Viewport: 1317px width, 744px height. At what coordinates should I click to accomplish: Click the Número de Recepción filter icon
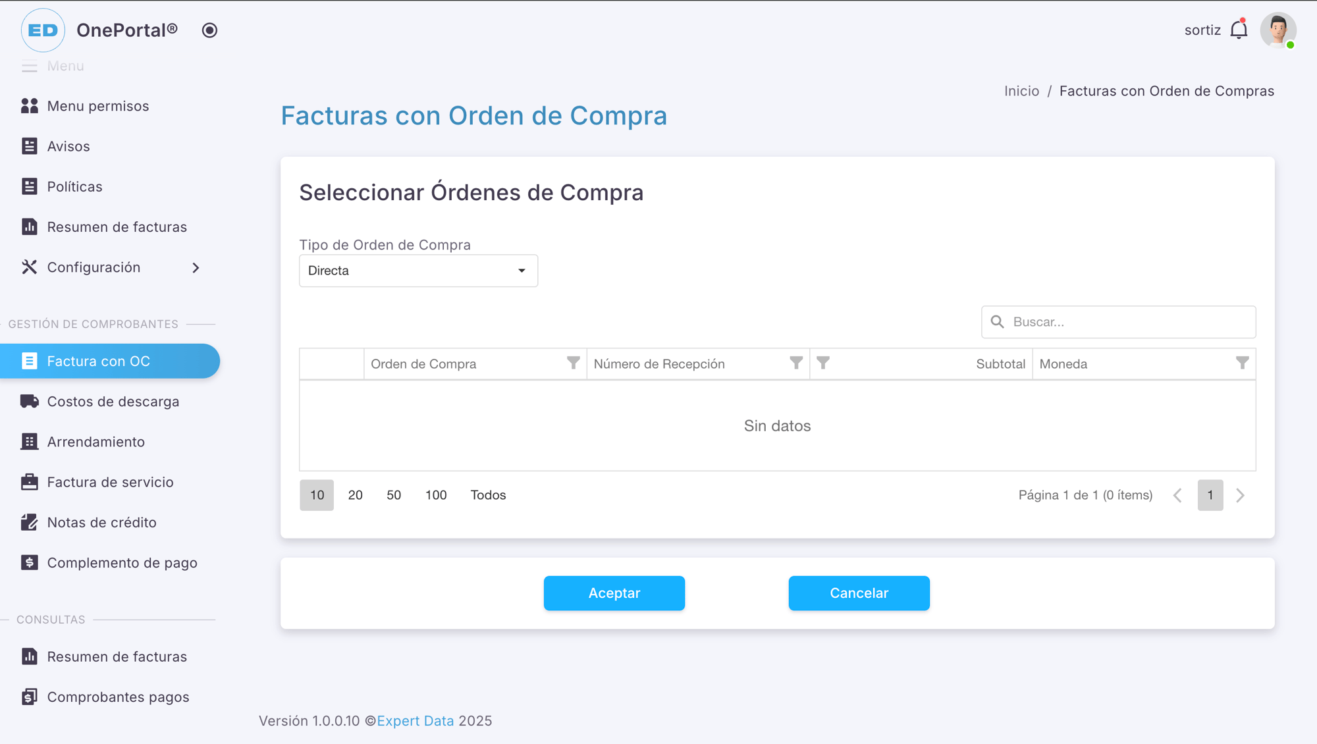(x=796, y=363)
